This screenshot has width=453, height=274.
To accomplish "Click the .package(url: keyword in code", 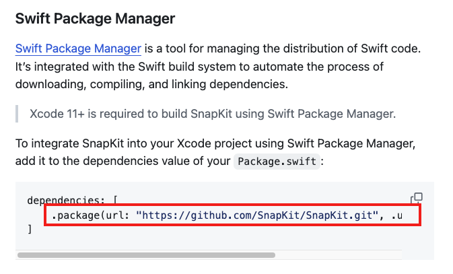I will (90, 215).
